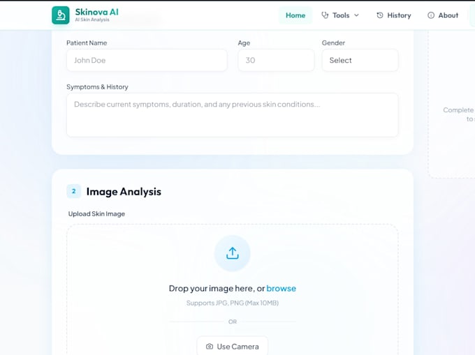Click the Image Analysis heading
The image size is (475, 355).
tap(124, 191)
